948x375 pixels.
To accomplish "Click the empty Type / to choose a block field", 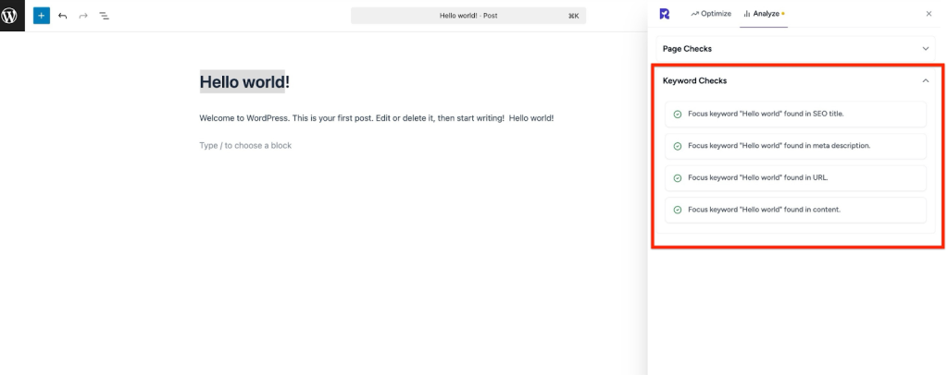I will point(245,145).
